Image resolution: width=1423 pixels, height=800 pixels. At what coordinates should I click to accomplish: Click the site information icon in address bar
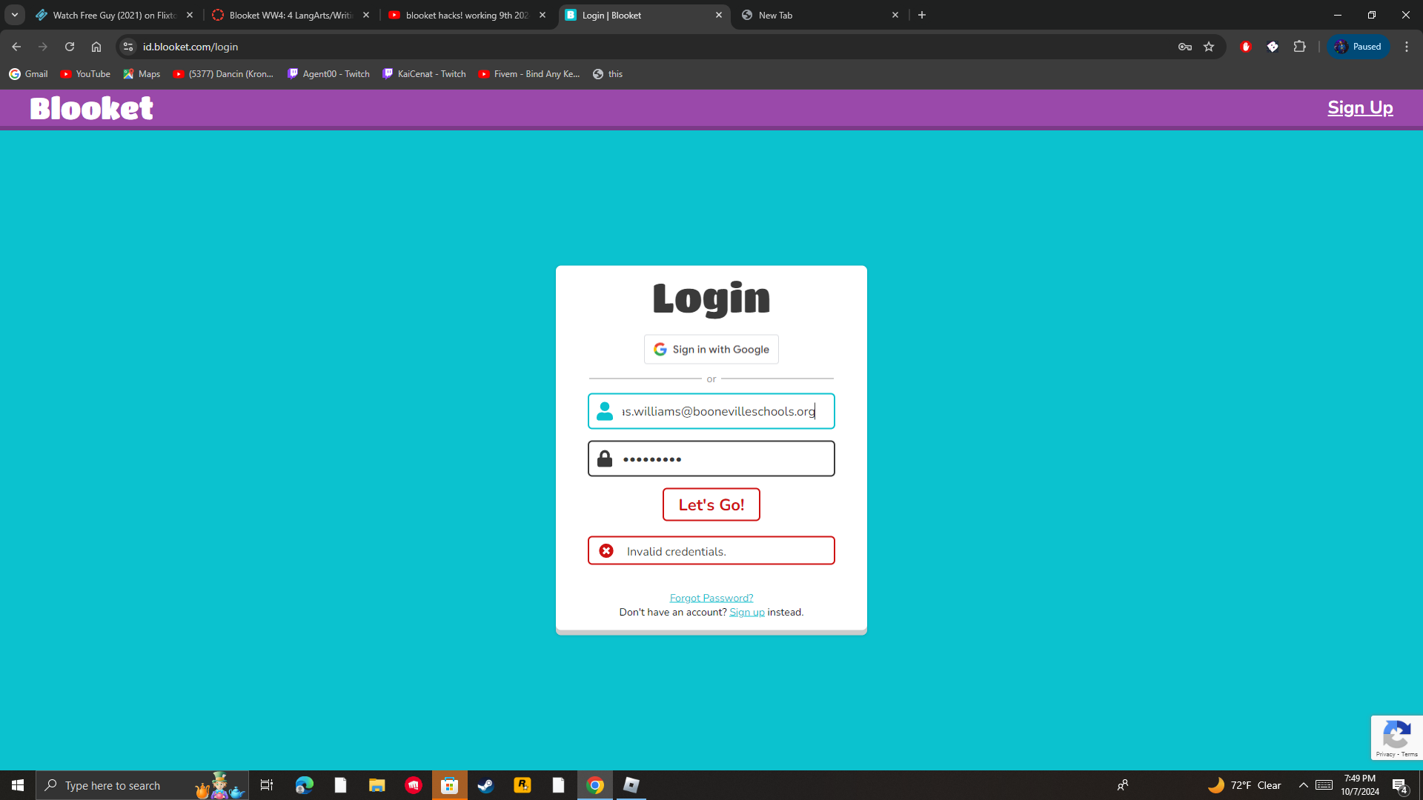128,47
